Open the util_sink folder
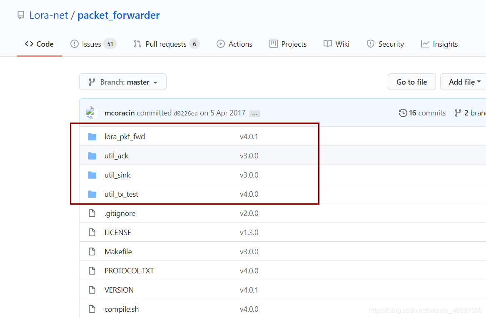This screenshot has height=318, width=486. coord(117,175)
